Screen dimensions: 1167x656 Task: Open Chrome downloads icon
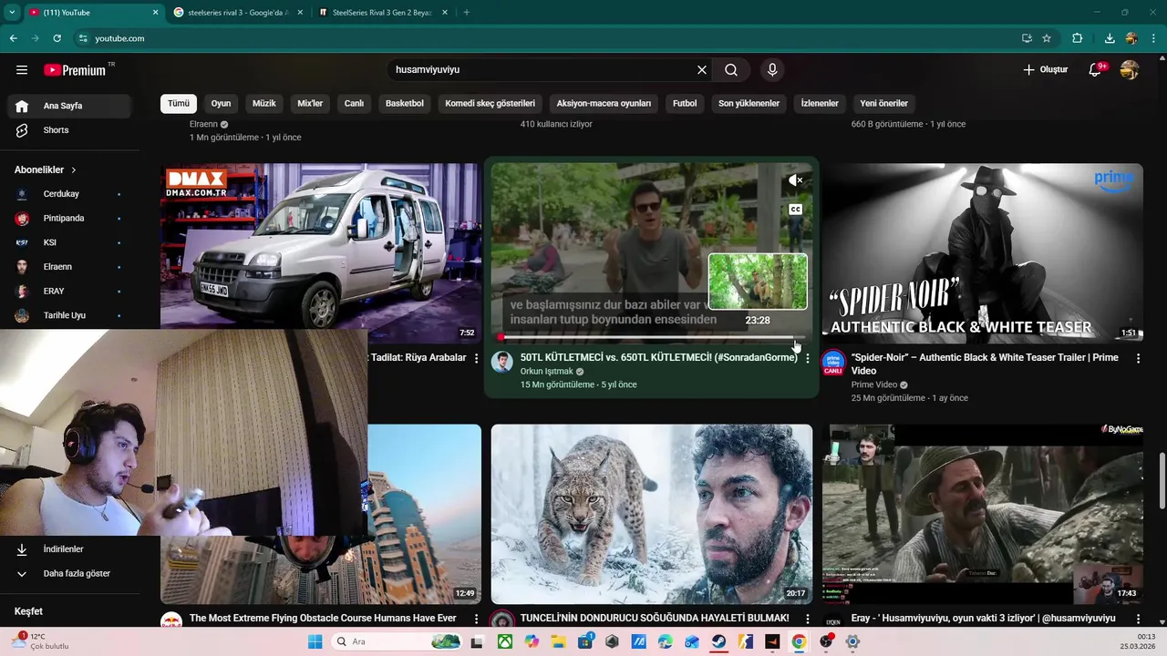1110,38
